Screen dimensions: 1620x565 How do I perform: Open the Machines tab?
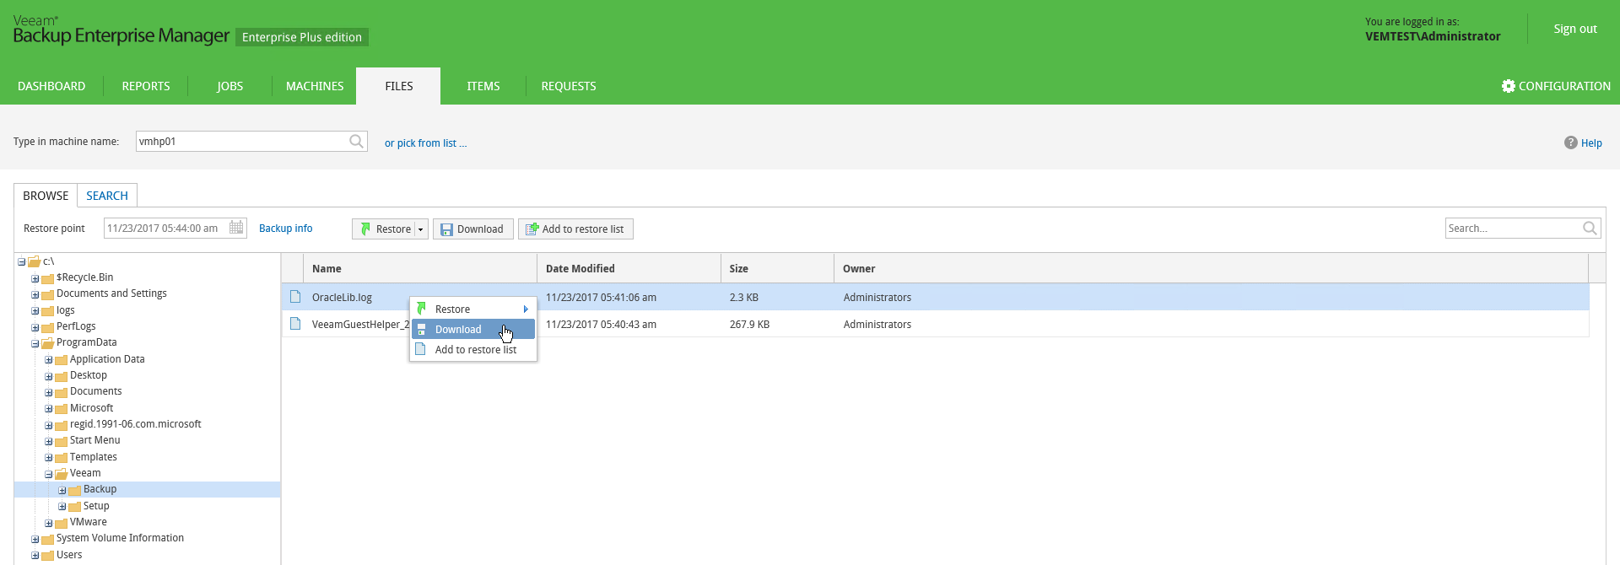click(315, 86)
